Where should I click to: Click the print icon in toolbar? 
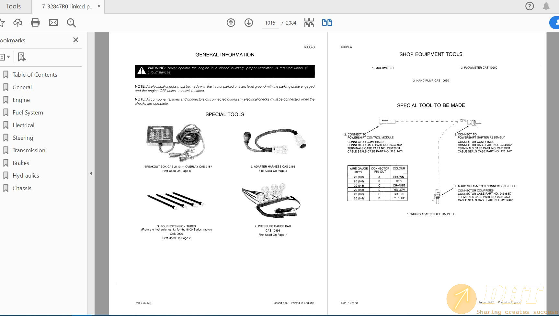[35, 23]
